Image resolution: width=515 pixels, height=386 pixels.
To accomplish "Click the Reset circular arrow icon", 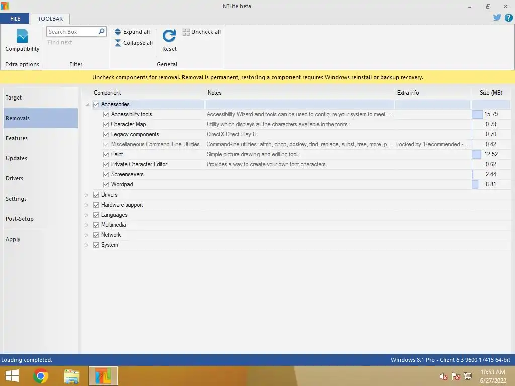I will click(x=169, y=36).
